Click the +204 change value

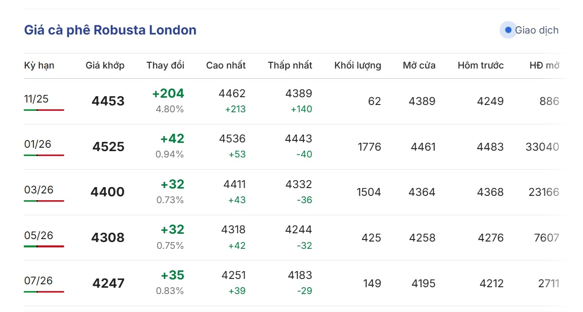168,93
